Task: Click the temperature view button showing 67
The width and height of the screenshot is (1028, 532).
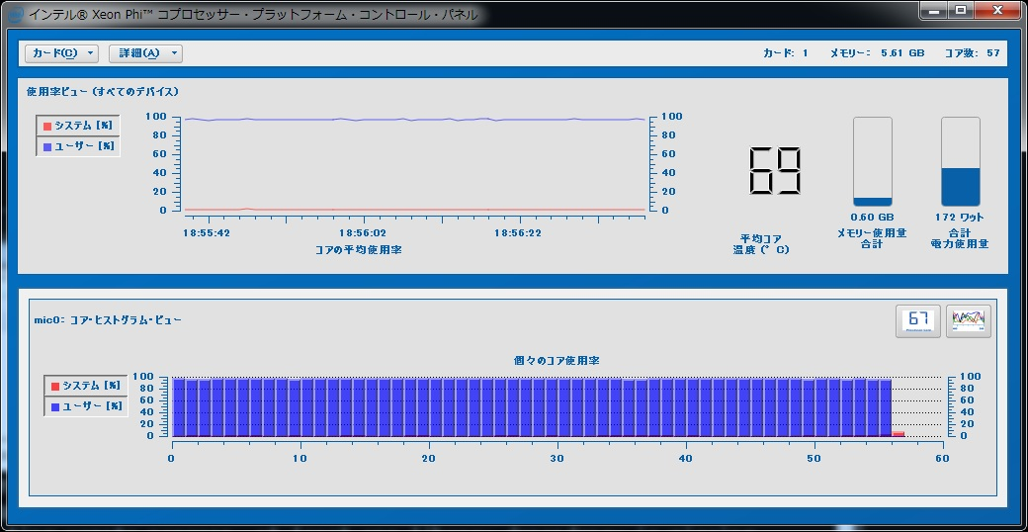Action: coord(917,320)
